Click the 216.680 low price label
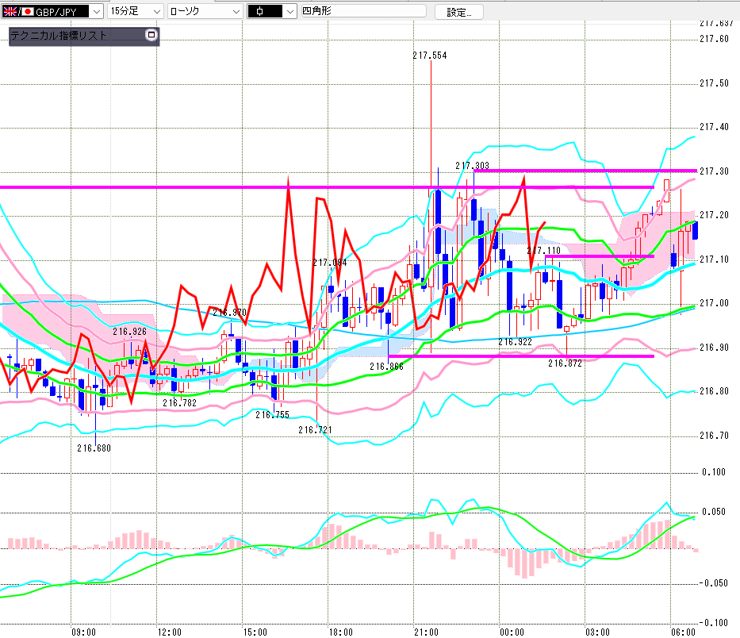This screenshot has width=740, height=638. click(94, 448)
